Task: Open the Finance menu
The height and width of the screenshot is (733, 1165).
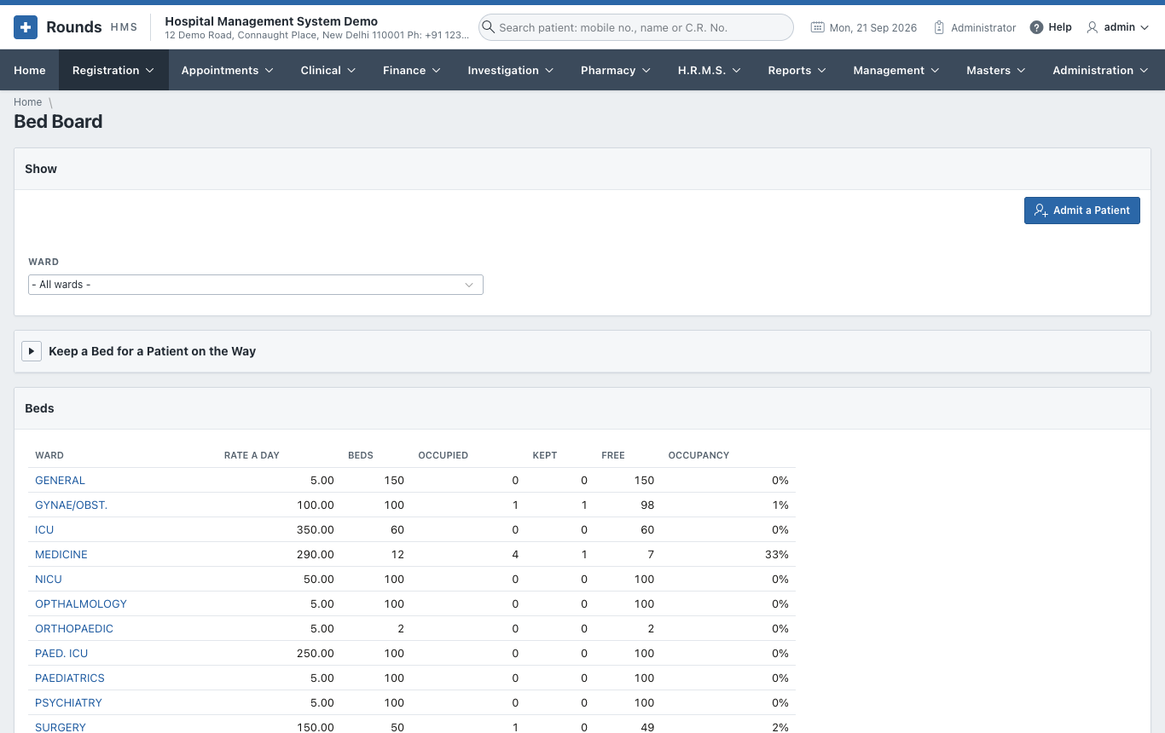Action: point(412,70)
